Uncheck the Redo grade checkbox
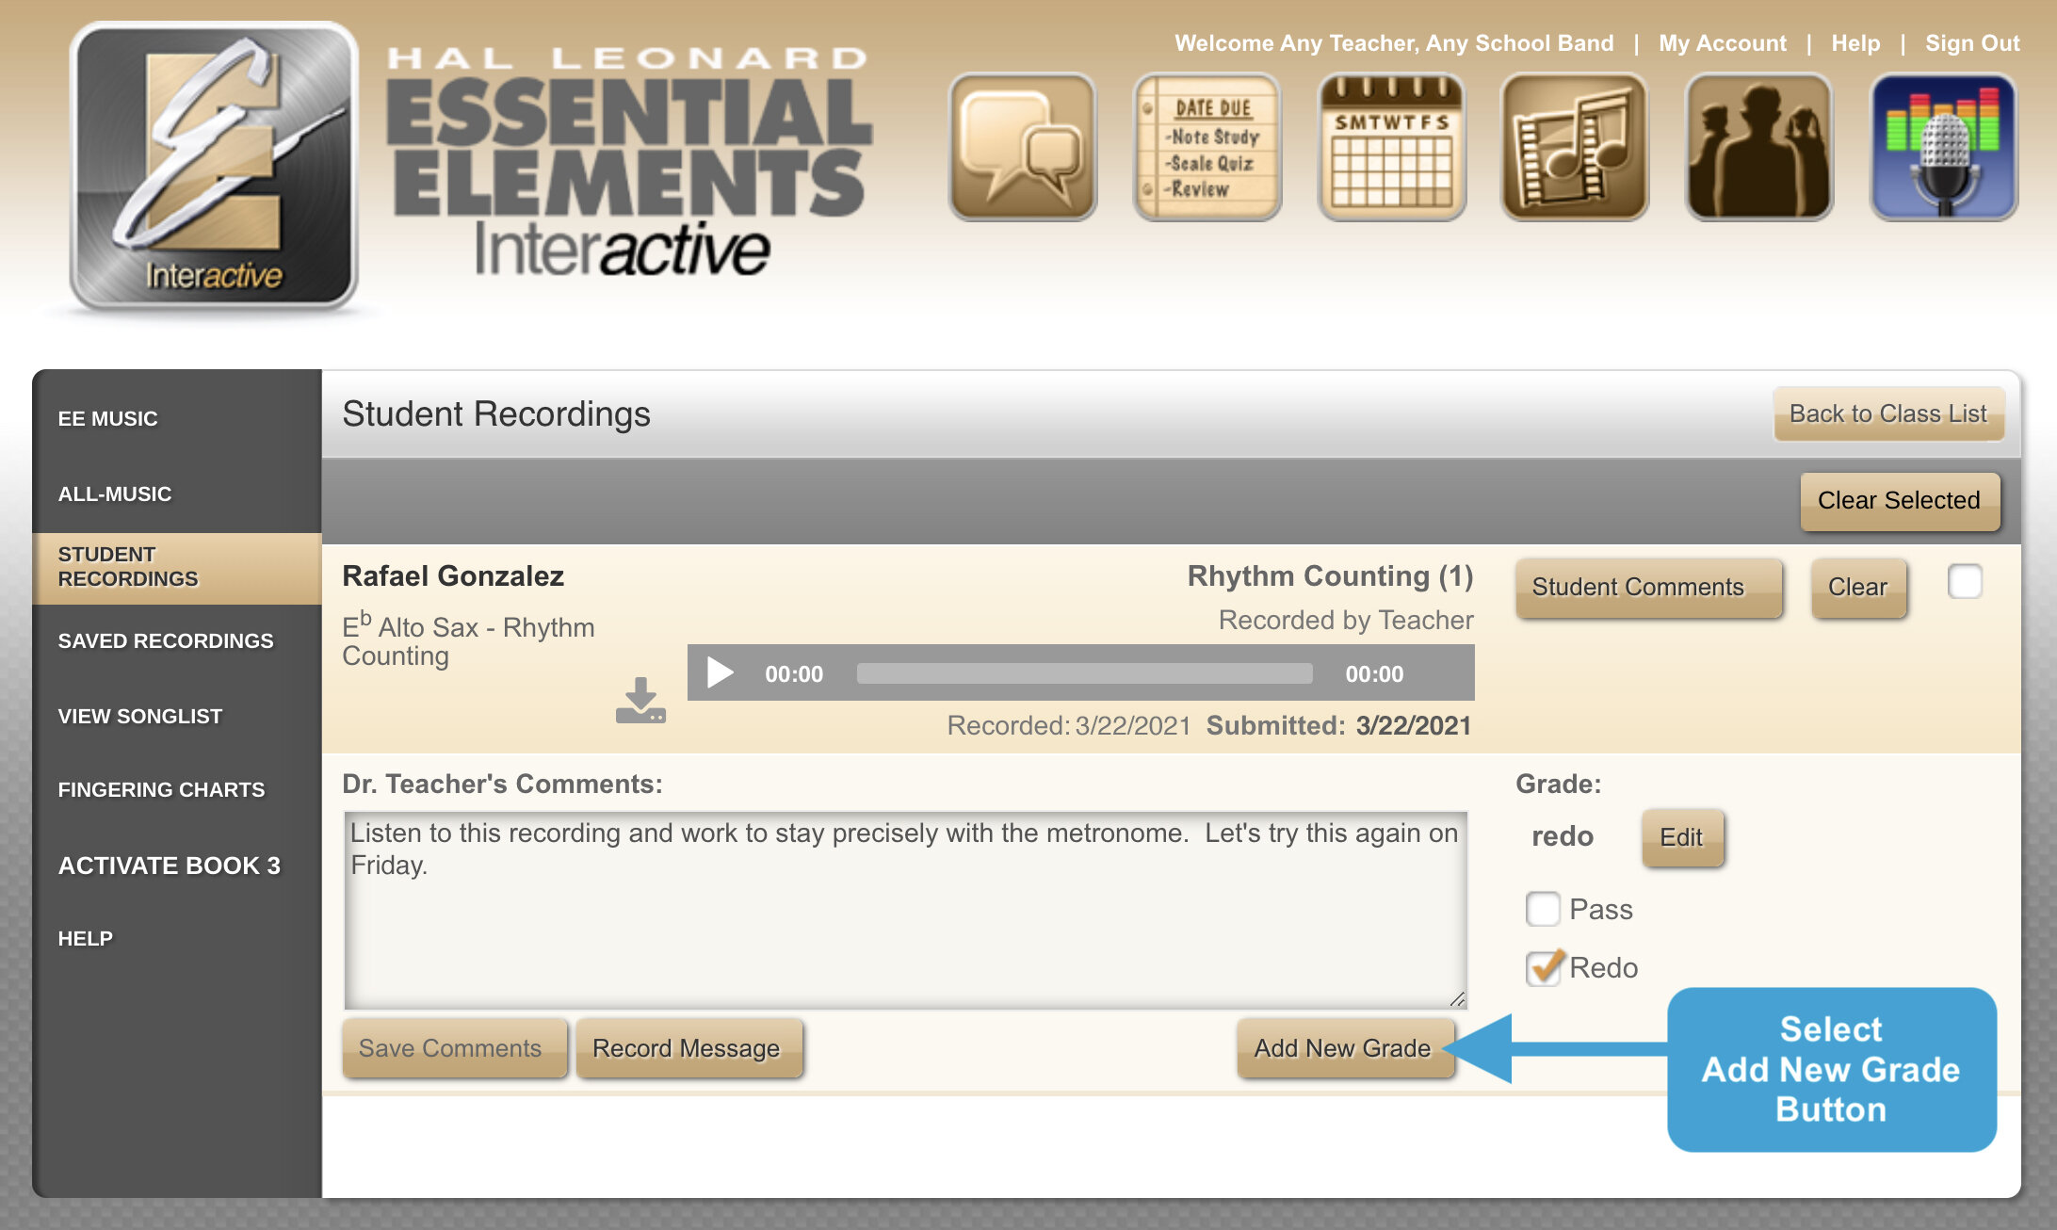 1543,967
